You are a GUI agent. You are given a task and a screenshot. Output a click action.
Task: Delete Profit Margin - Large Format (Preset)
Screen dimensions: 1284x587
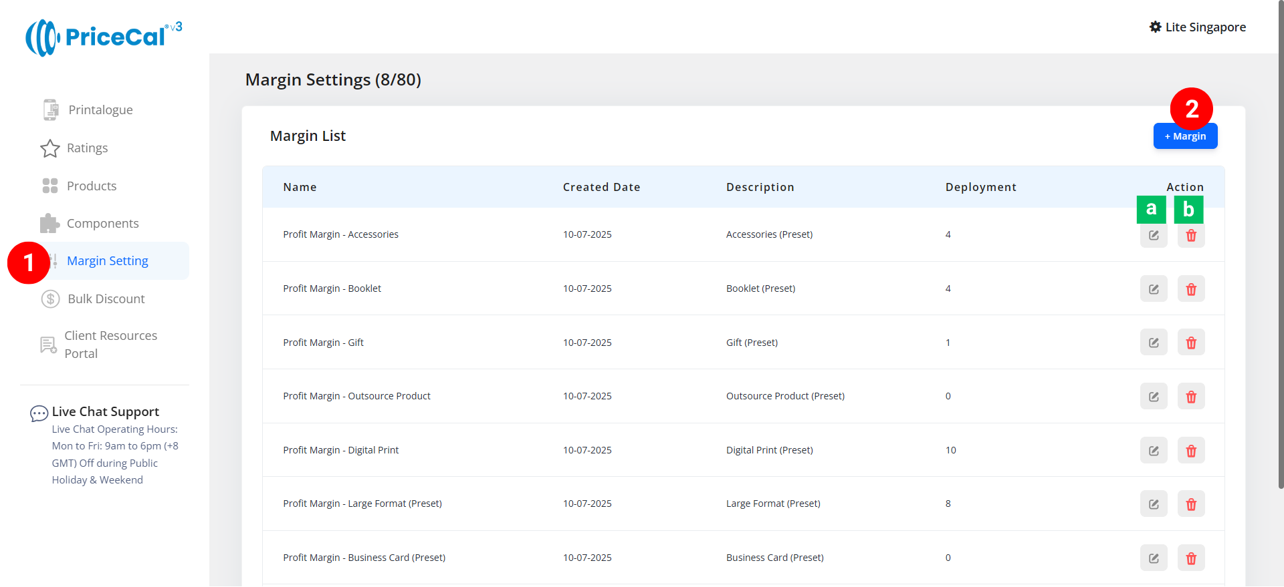point(1190,504)
